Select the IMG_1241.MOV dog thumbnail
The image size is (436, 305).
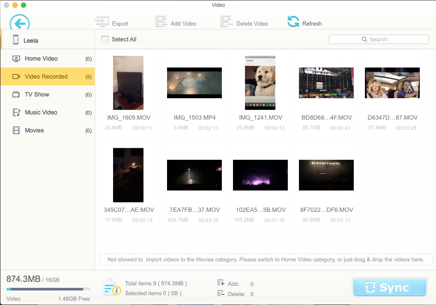point(260,82)
